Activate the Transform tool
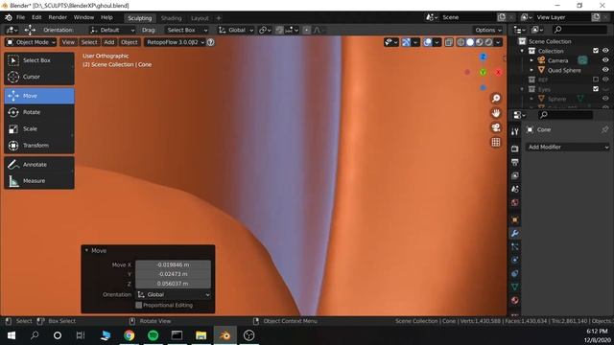The image size is (614, 345). click(x=39, y=146)
